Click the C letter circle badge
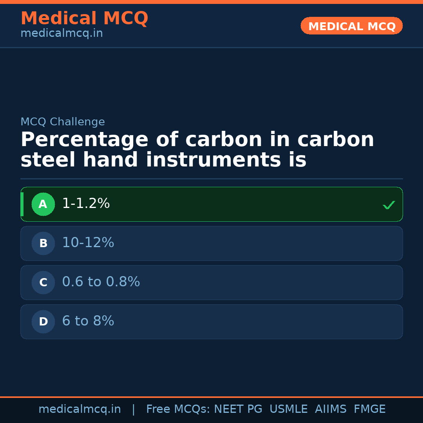Viewport: 423px width, 423px height. pyautogui.click(x=43, y=282)
